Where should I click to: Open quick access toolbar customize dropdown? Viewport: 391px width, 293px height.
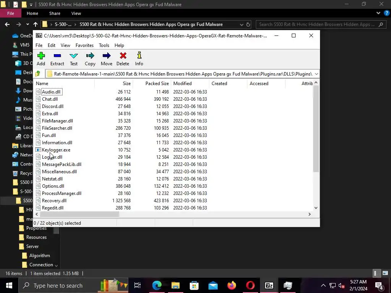pos(31,5)
